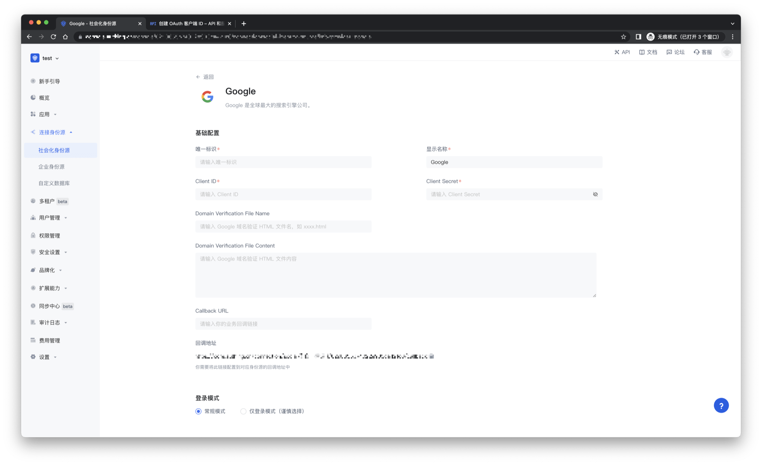Select the 仅登录模式 radio button
The width and height of the screenshot is (762, 465).
[243, 411]
